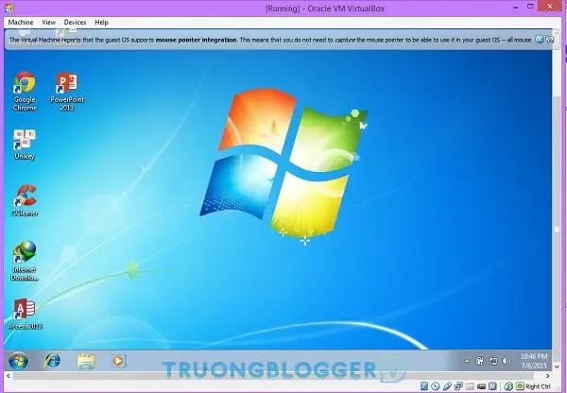Click the don't-show-again icon on notification bar
This screenshot has height=393, width=567.
pyautogui.click(x=550, y=40)
